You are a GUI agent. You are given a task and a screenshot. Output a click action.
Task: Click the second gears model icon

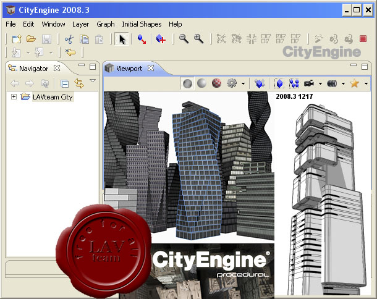tap(349, 39)
